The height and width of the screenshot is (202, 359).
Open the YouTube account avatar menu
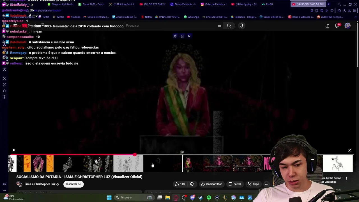[x=348, y=26]
